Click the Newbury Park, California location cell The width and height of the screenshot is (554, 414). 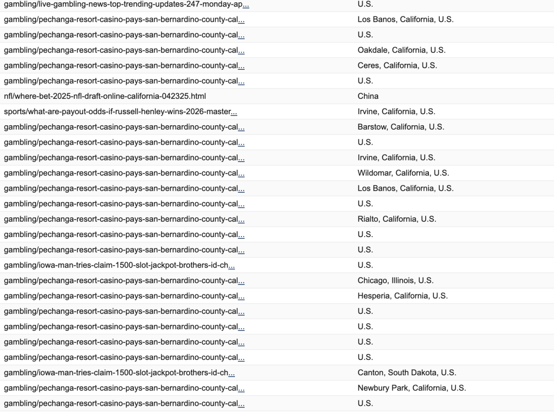(411, 388)
